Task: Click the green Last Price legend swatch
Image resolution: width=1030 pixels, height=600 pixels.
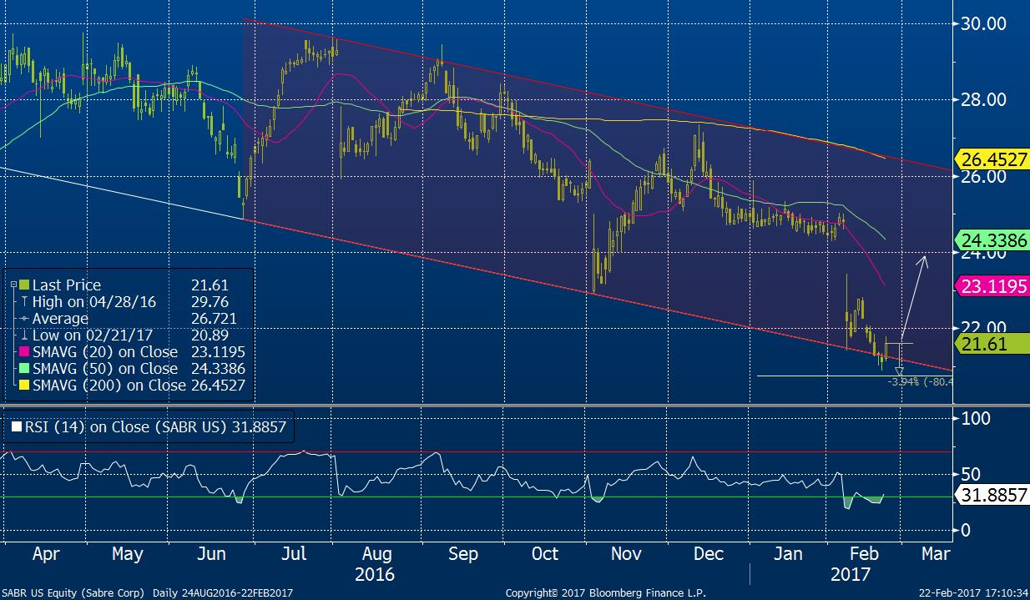Action: [23, 285]
